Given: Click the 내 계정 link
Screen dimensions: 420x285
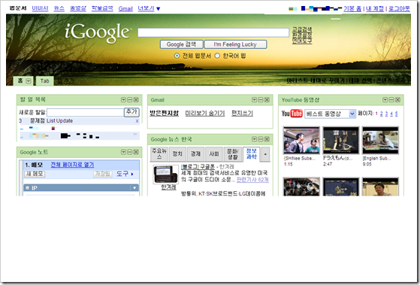Looking at the screenshot, I should tap(375, 9).
